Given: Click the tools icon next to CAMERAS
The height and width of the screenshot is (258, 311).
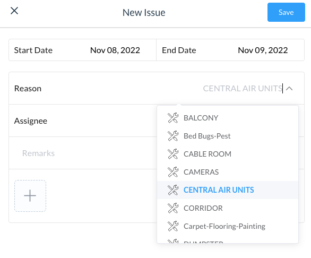Looking at the screenshot, I should pyautogui.click(x=173, y=172).
